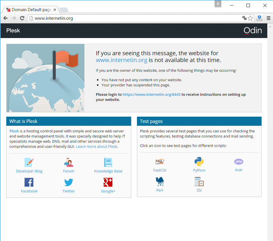273x241 pixels.
Task: Open the Developer Blog icon
Action: click(x=29, y=162)
